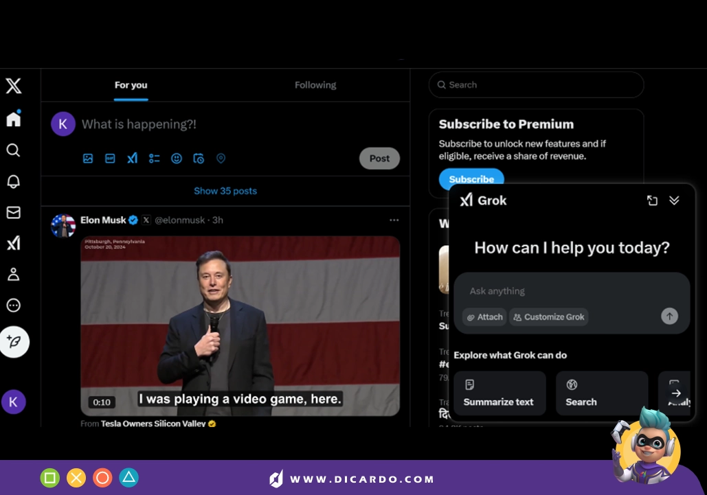Collapse the Grok panel with double chevron
The image size is (707, 495).
pyautogui.click(x=674, y=200)
